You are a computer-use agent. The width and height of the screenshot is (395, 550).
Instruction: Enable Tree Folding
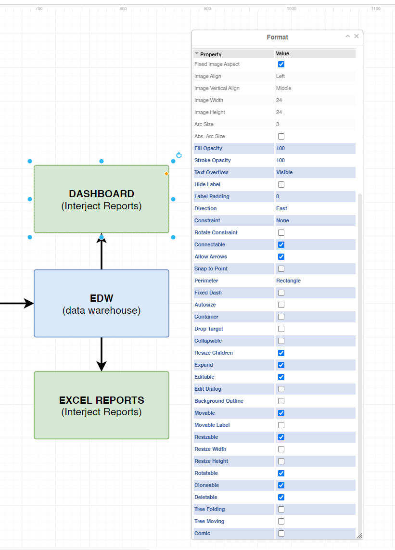[281, 509]
